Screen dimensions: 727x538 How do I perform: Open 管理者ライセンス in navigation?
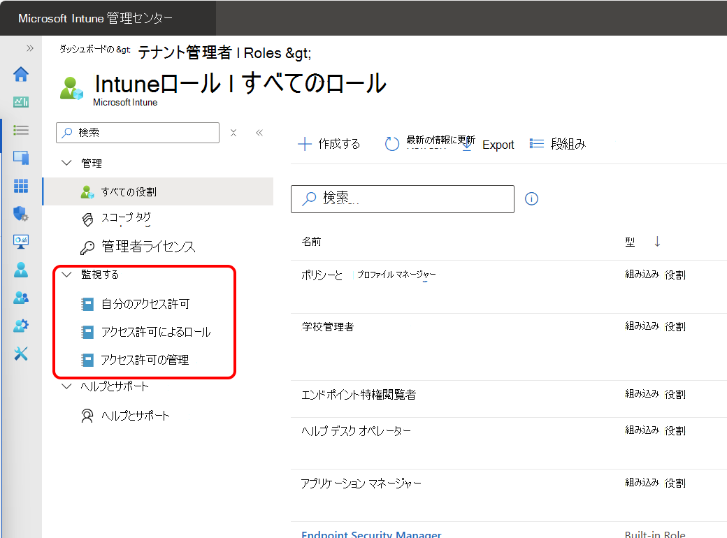coord(148,247)
